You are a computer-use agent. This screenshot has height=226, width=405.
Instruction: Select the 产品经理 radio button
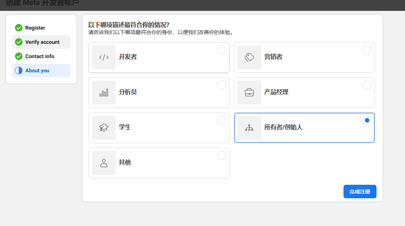[x=367, y=85]
